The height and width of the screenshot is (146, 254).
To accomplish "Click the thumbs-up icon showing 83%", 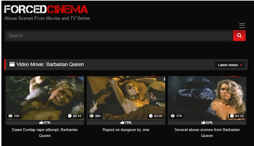I will tap(203, 123).
